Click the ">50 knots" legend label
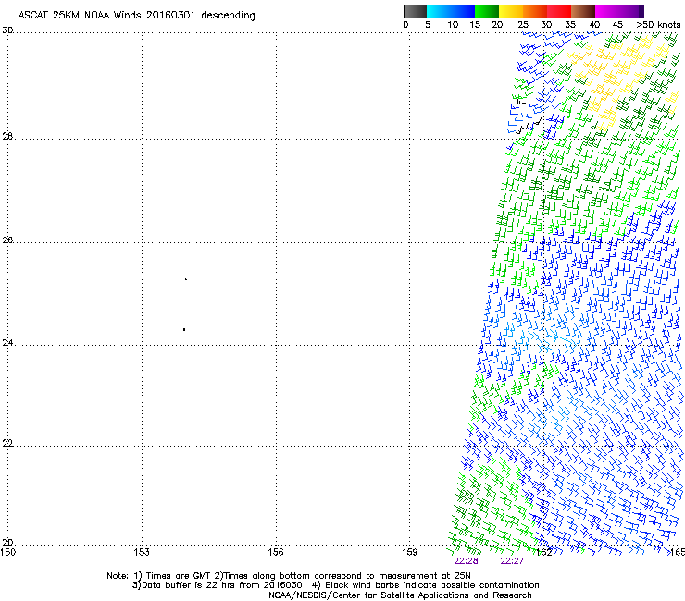The width and height of the screenshot is (685, 601). coord(658,25)
